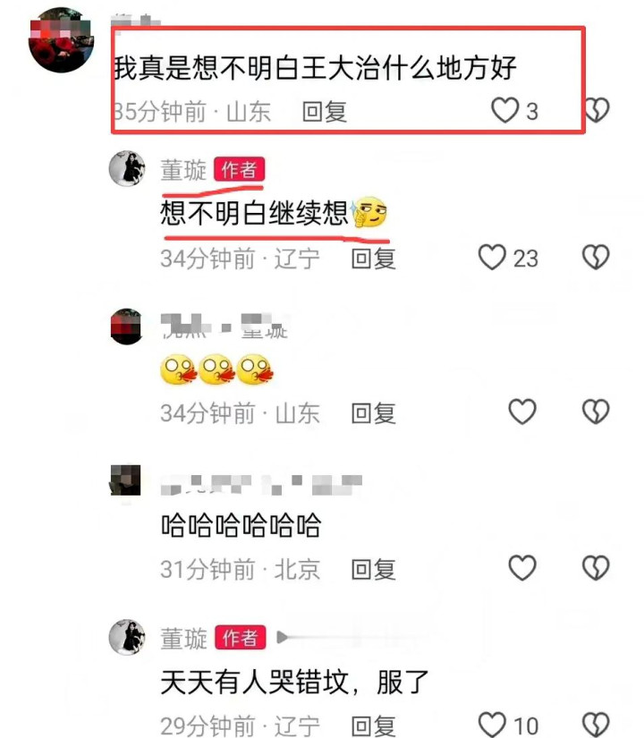644x738 pixels.
Task: Reply to the 31分钟前 北京 comment
Action: pyautogui.click(x=374, y=570)
